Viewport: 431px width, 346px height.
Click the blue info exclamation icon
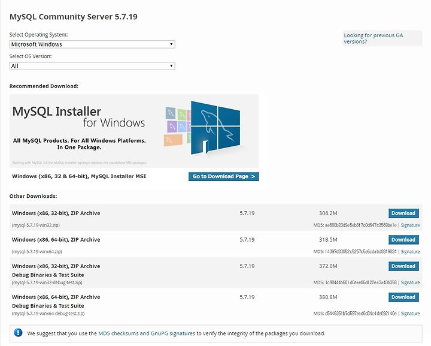[18, 333]
